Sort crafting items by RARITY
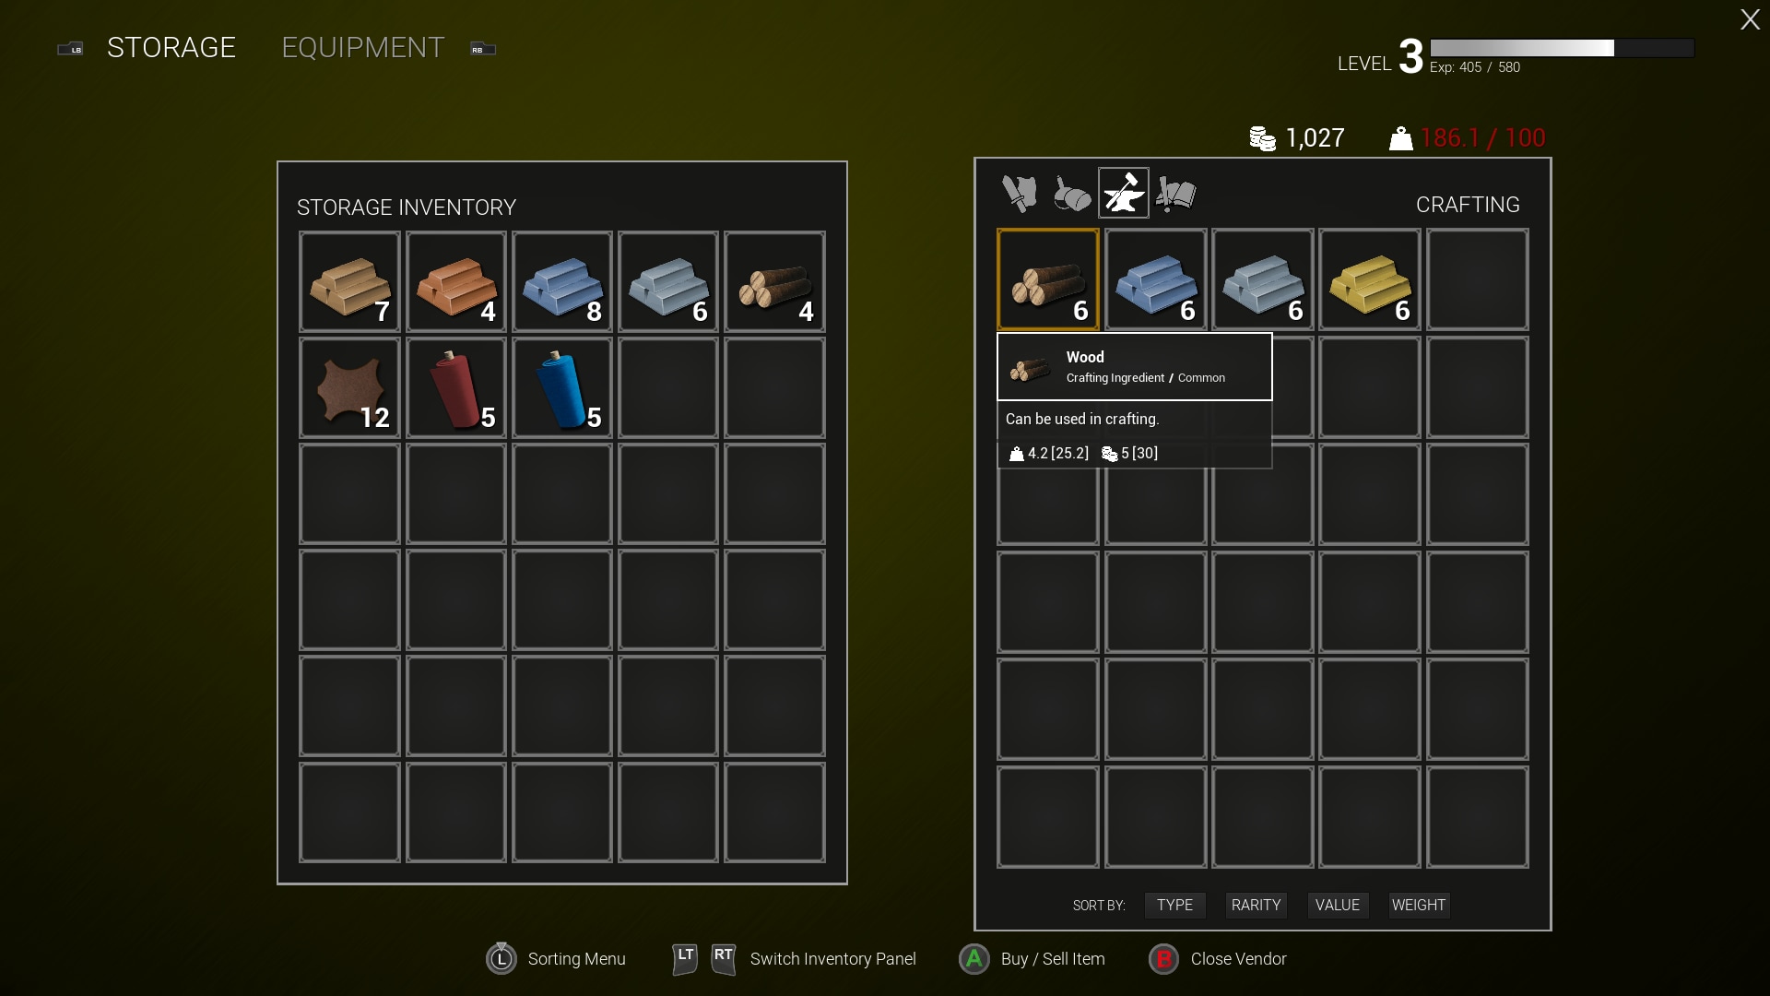1770x996 pixels. (x=1255, y=905)
